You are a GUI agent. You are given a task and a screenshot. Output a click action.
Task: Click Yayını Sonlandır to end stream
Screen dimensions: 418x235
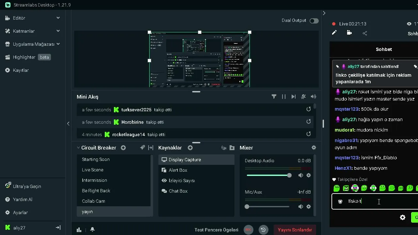coord(295,230)
